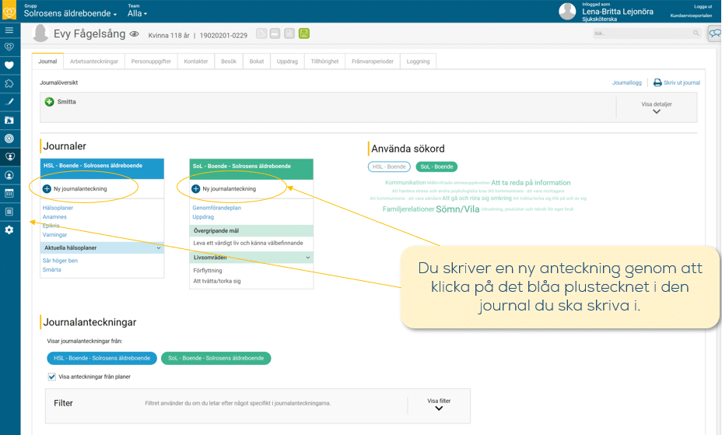Click the search field in the header

click(x=642, y=33)
